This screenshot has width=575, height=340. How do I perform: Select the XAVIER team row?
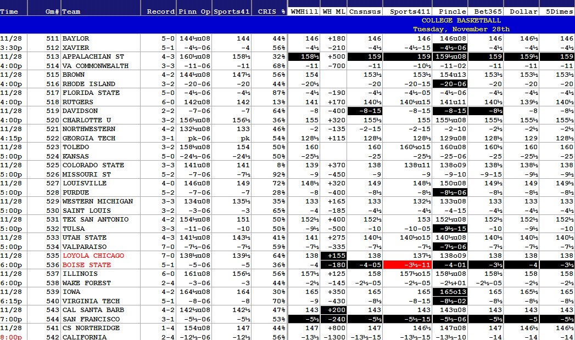pos(288,48)
